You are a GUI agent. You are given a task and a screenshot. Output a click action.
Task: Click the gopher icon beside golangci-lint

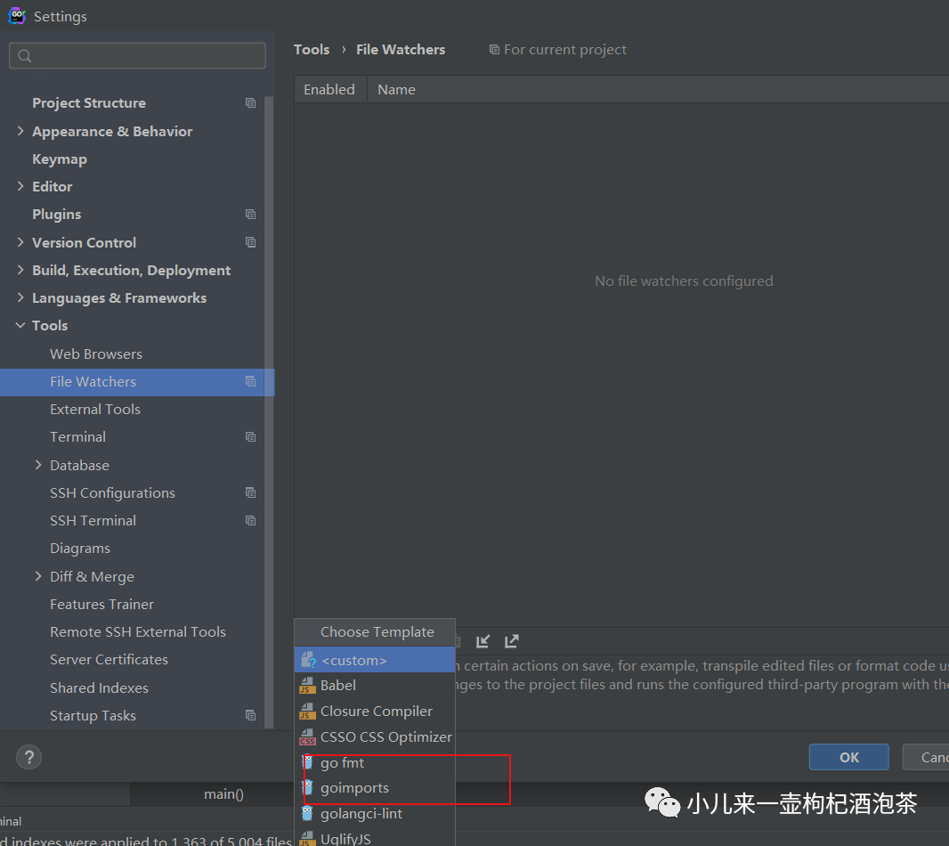(307, 813)
